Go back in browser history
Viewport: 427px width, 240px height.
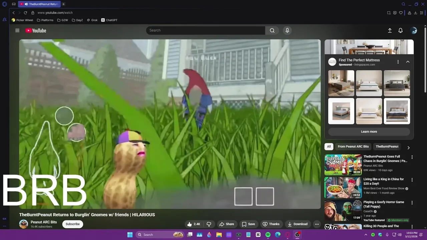14,13
